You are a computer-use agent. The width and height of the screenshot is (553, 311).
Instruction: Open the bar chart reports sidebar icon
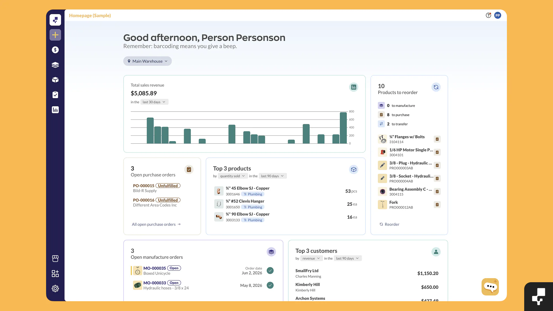coord(55,110)
